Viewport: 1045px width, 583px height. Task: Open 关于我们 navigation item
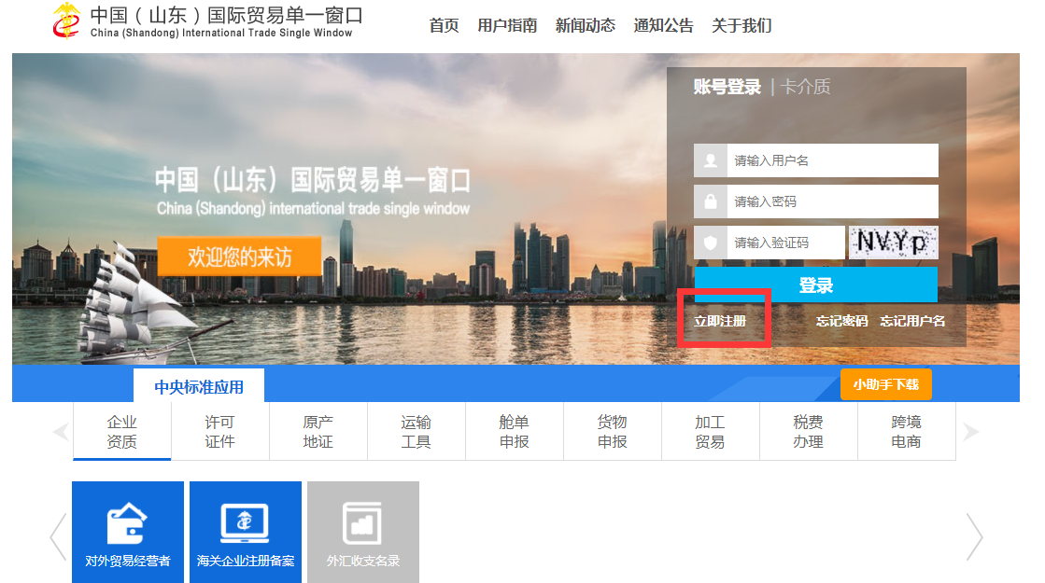click(741, 26)
